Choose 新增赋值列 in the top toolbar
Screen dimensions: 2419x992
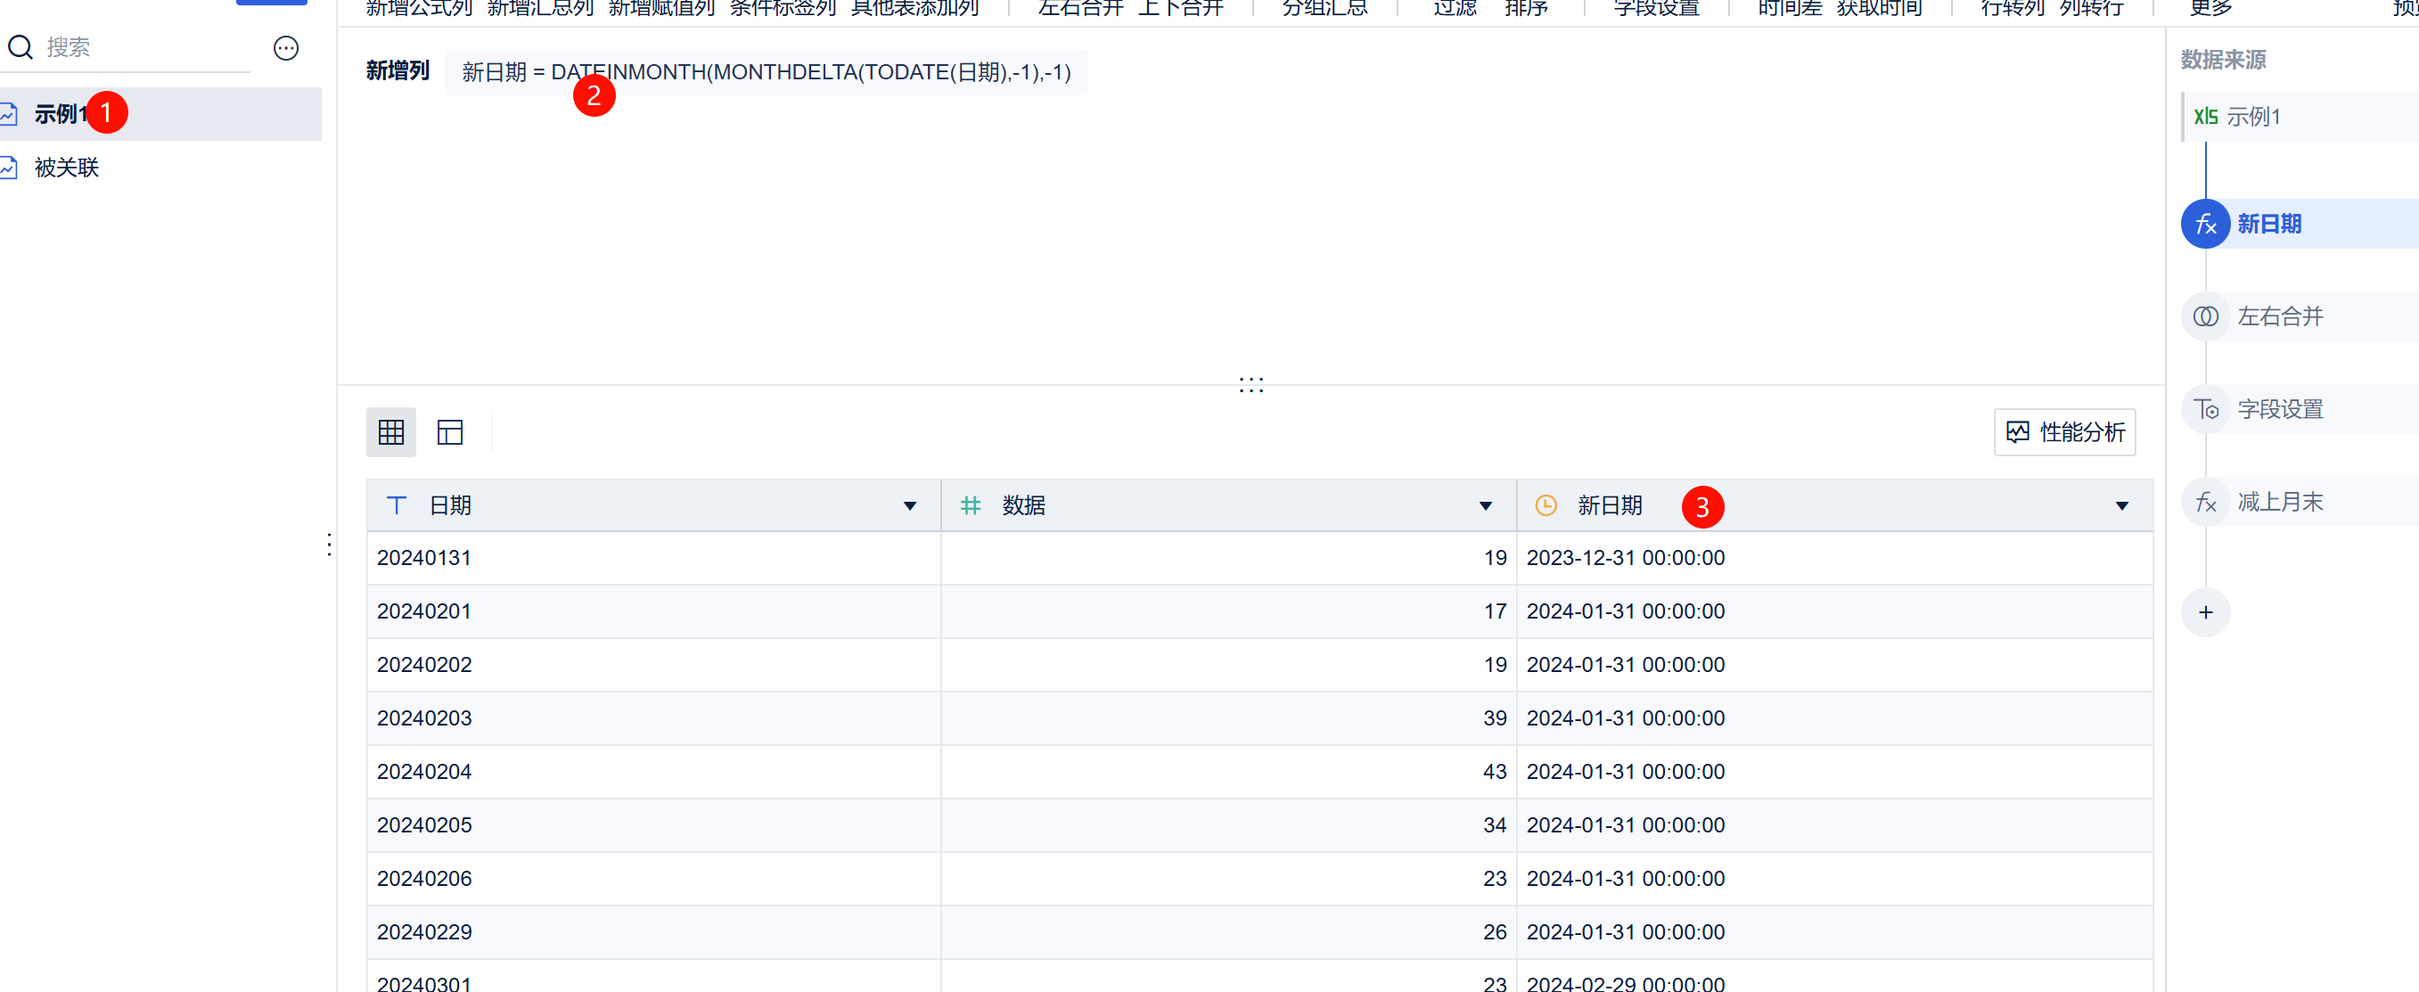click(x=661, y=8)
